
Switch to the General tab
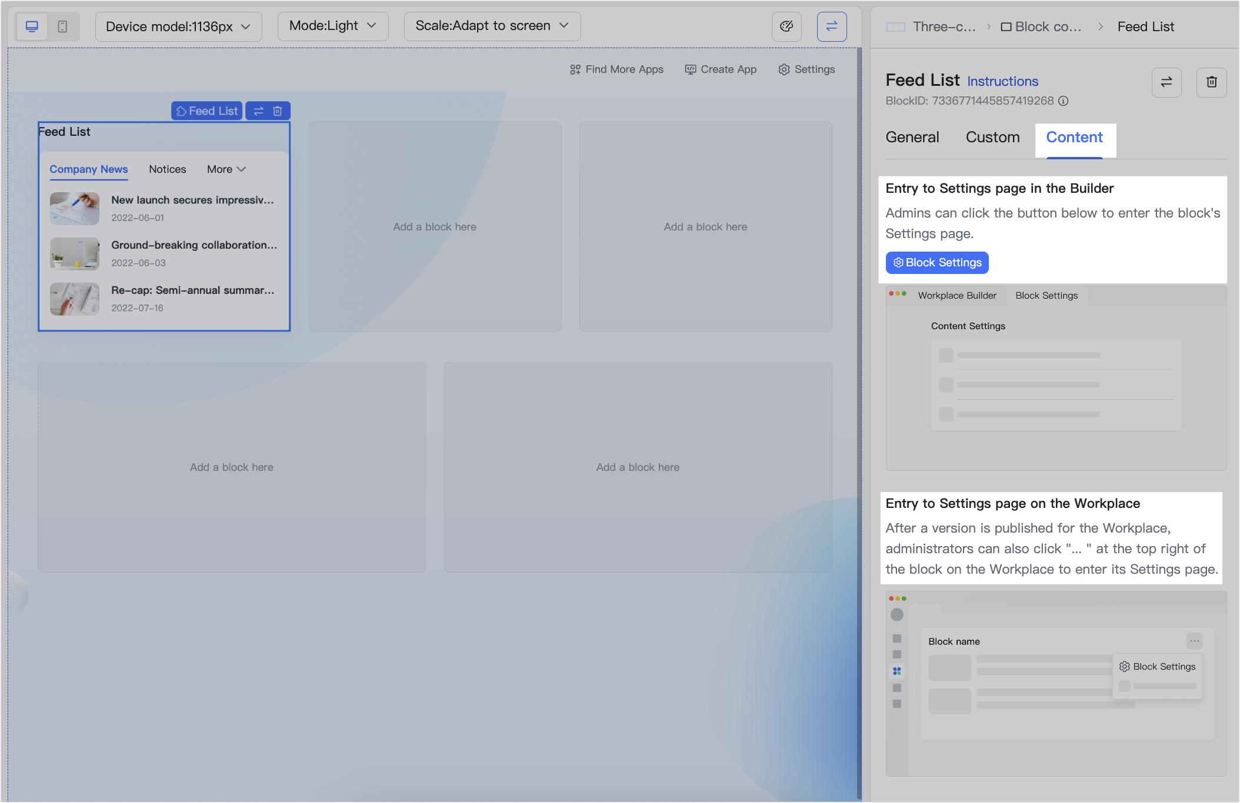click(x=912, y=138)
